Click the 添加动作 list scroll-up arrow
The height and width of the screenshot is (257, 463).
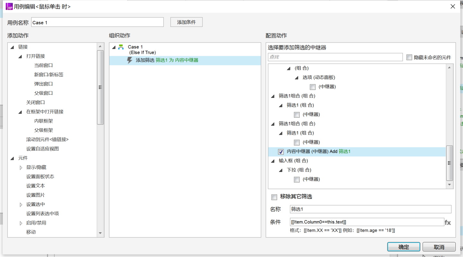tap(100, 47)
